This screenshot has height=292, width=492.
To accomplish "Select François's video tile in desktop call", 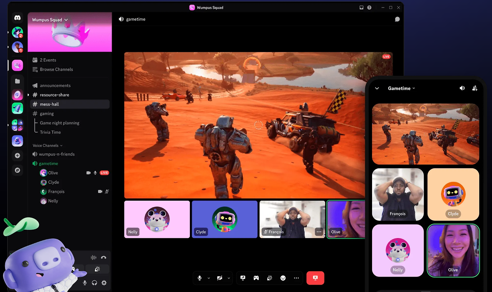I will [x=292, y=219].
